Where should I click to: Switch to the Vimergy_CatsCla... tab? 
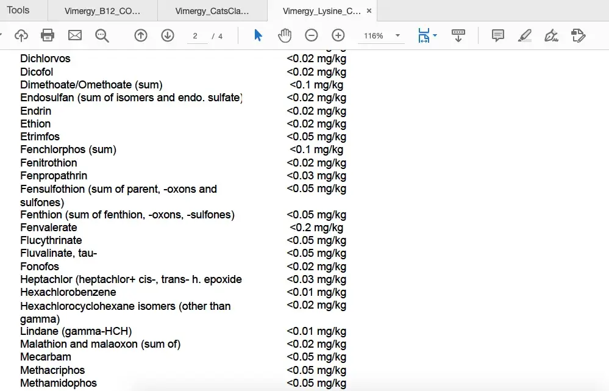(212, 11)
